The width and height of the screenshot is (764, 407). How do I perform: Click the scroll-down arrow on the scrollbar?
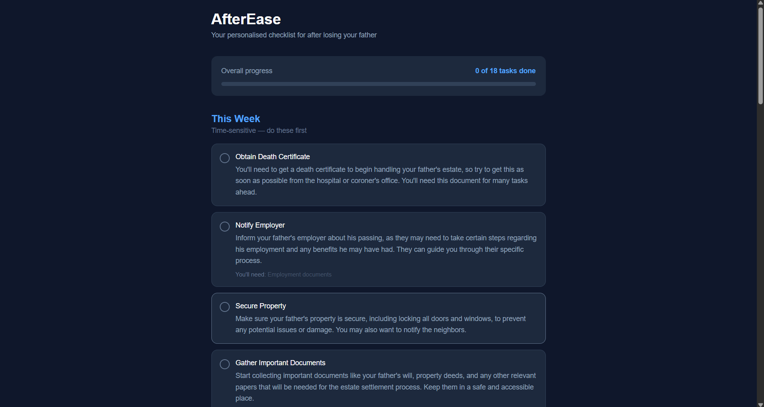pos(760,404)
